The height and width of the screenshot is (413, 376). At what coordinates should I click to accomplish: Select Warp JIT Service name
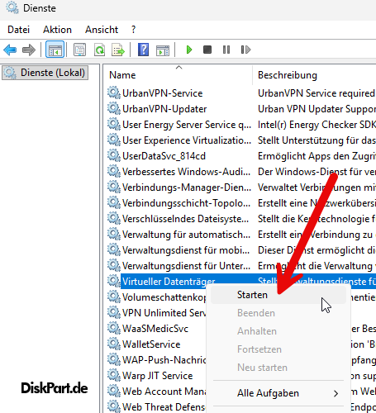pyautogui.click(x=158, y=376)
